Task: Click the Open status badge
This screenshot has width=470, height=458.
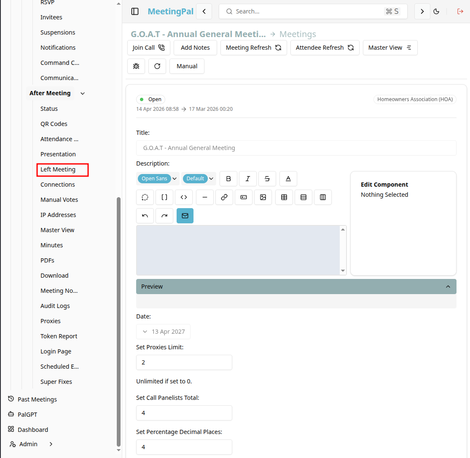Action: [x=151, y=99]
